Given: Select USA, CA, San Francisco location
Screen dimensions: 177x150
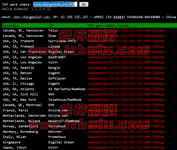Looking at the screenshot, I should (x=24, y=52).
